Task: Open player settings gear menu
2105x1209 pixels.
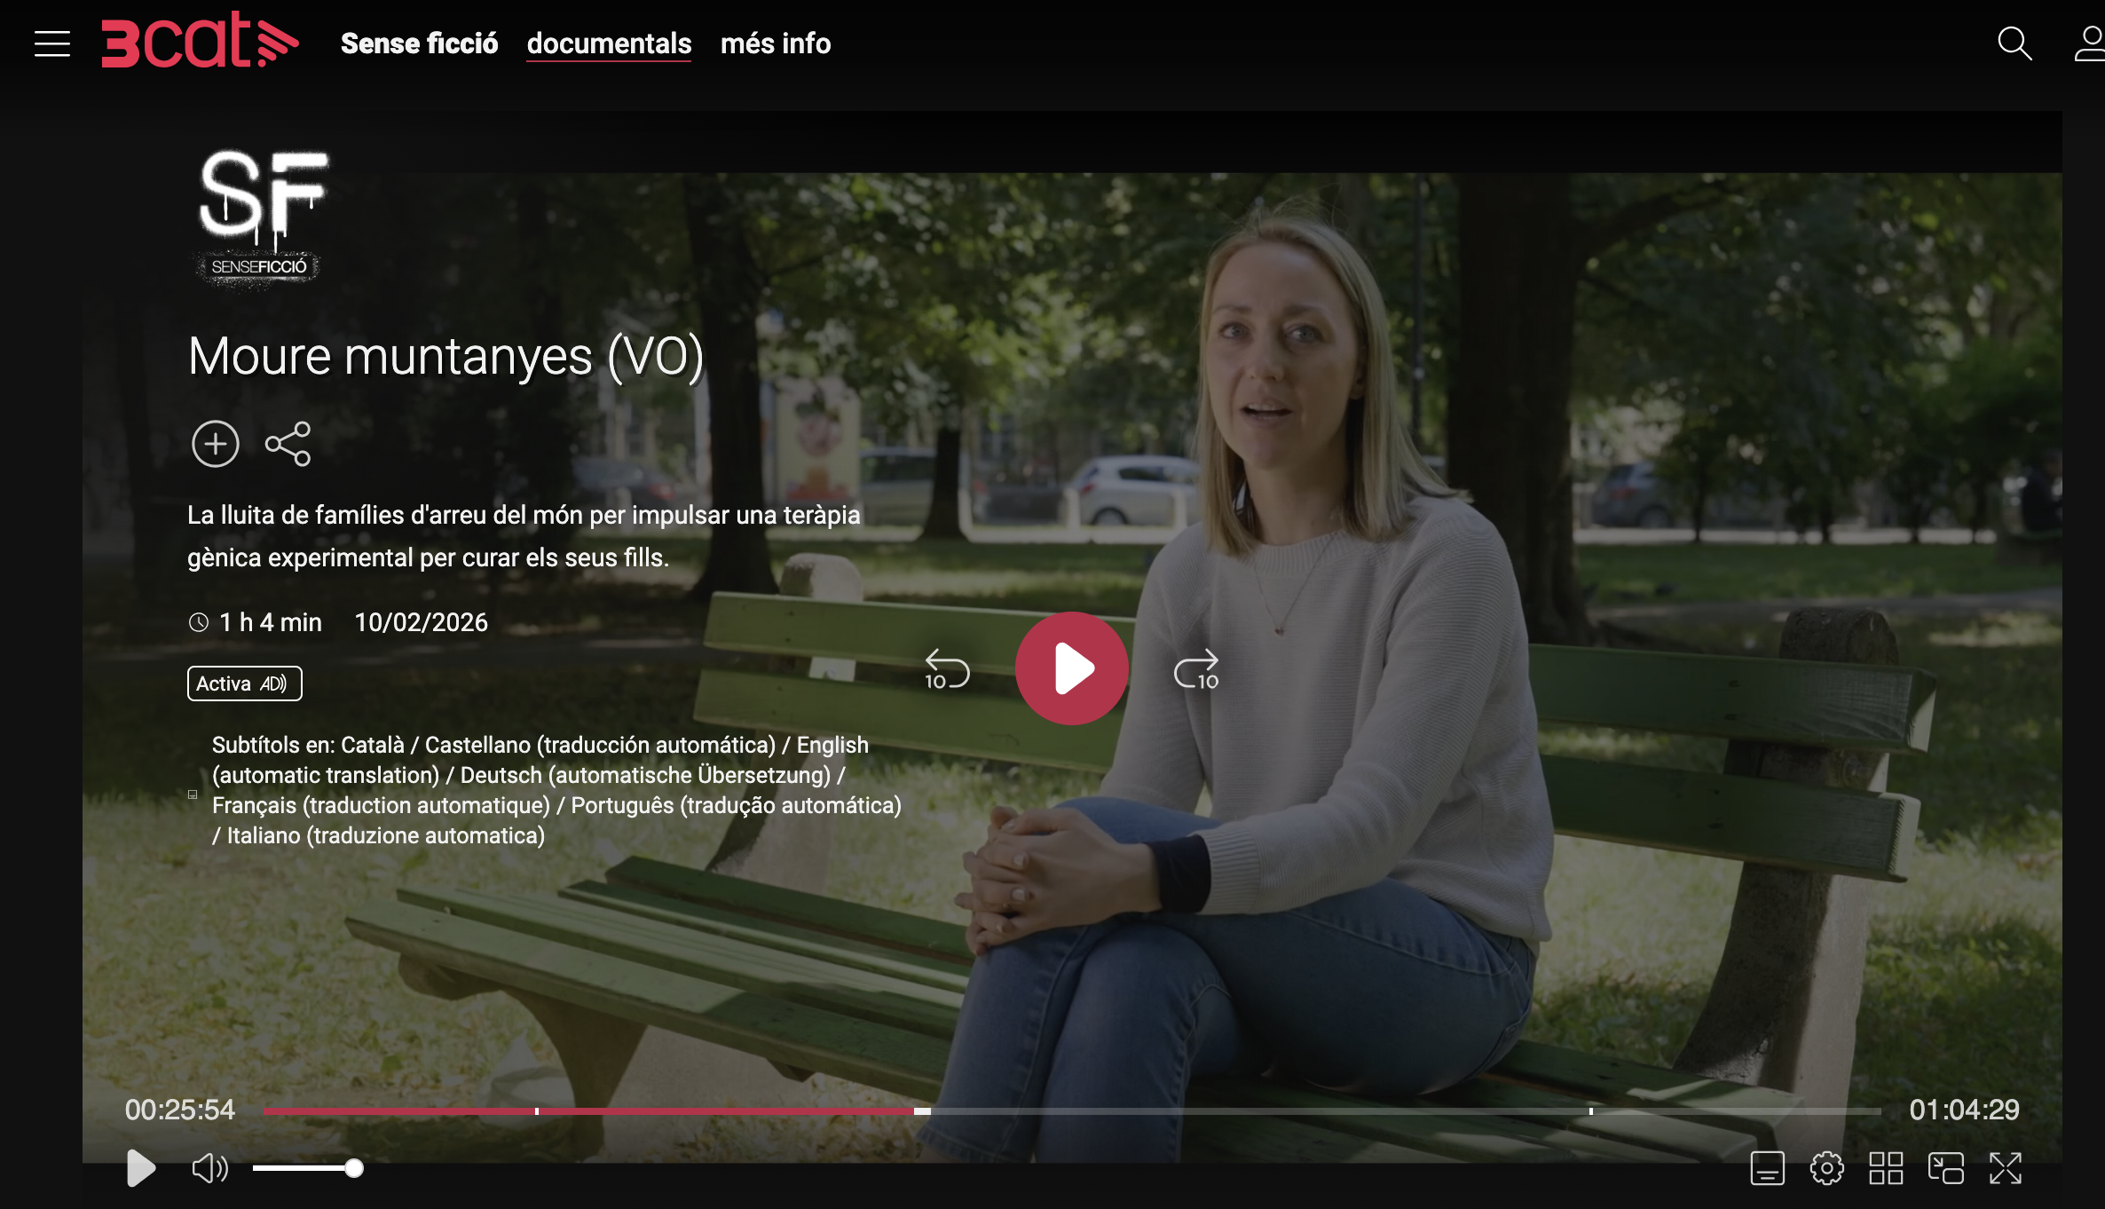Action: tap(1826, 1168)
